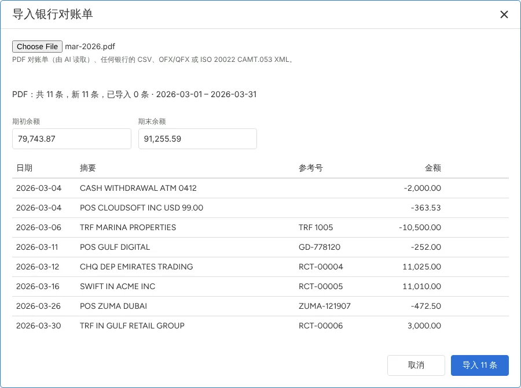Select the CASH WITHDRAWAL ATM 0412 description
521x388 pixels.
pyautogui.click(x=138, y=188)
